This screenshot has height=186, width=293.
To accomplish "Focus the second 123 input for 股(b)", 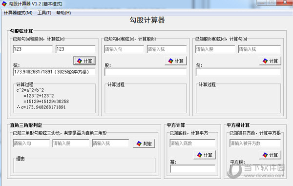I will click(x=76, y=49).
